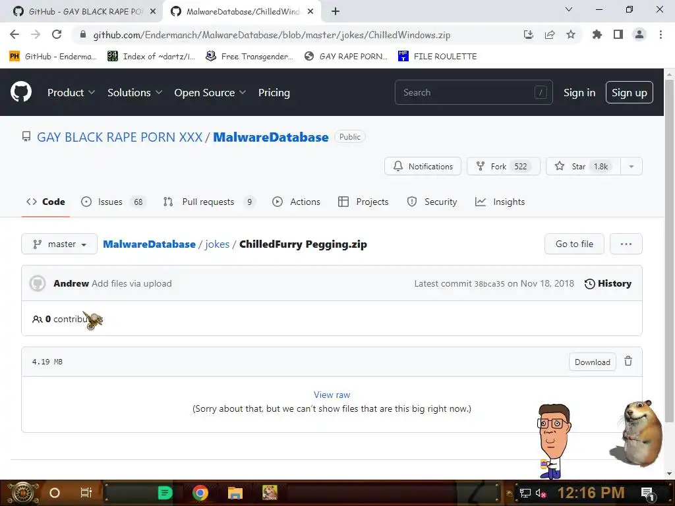675x506 pixels.
Task: Click the Cortana circle on the taskbar
Action: [55, 493]
